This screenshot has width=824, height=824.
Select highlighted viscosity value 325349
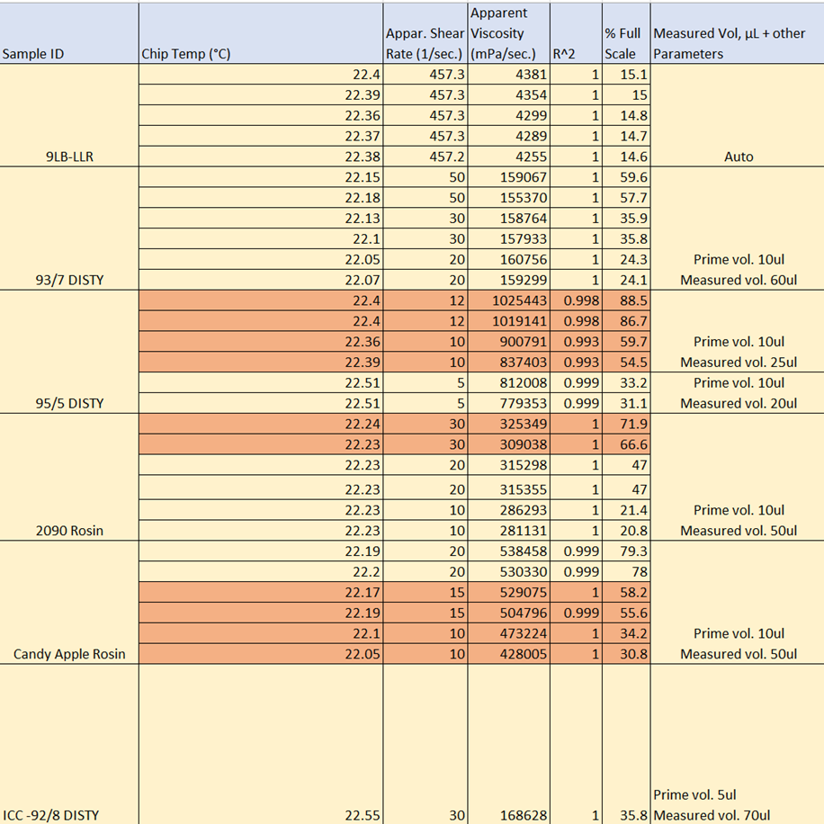508,424
